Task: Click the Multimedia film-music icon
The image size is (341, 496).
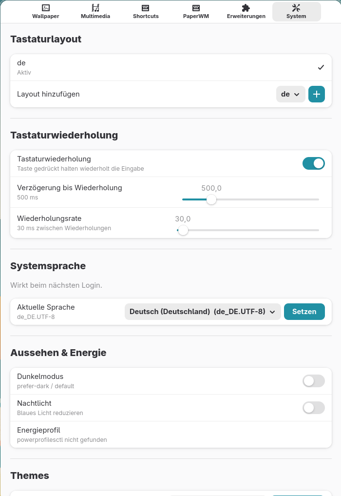Action: (95, 8)
